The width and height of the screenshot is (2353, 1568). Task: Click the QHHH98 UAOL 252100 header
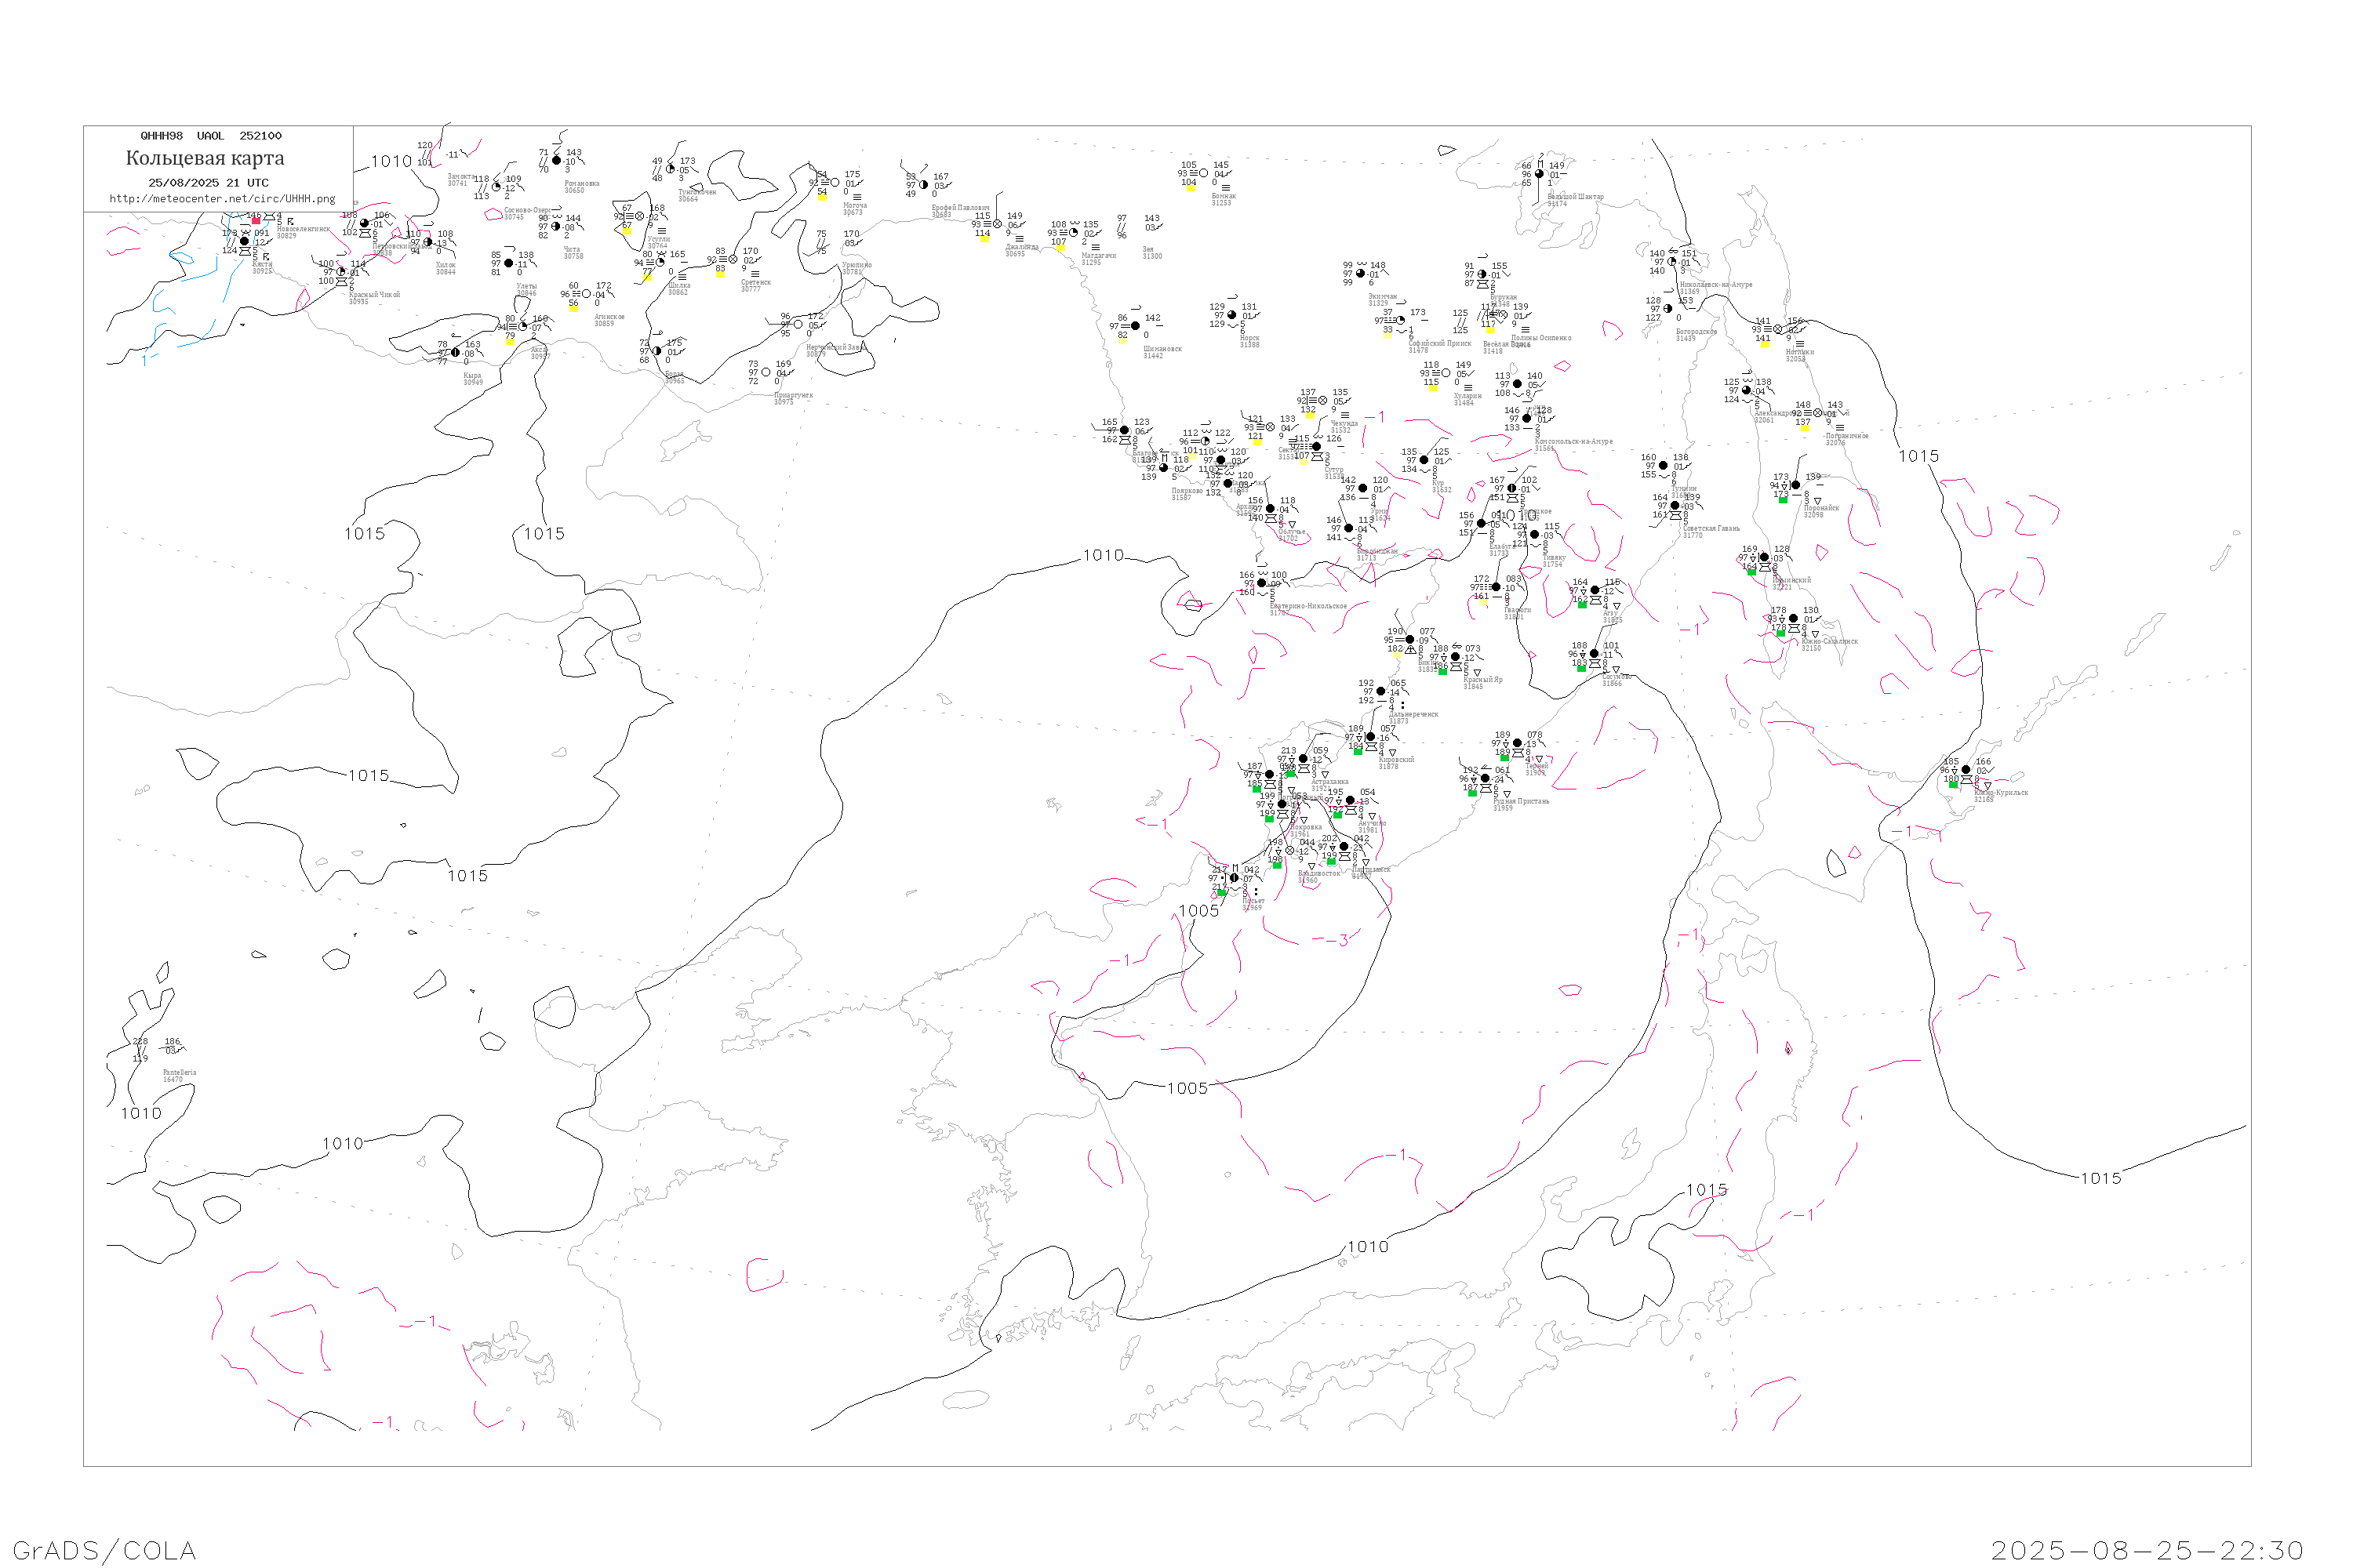click(x=211, y=136)
